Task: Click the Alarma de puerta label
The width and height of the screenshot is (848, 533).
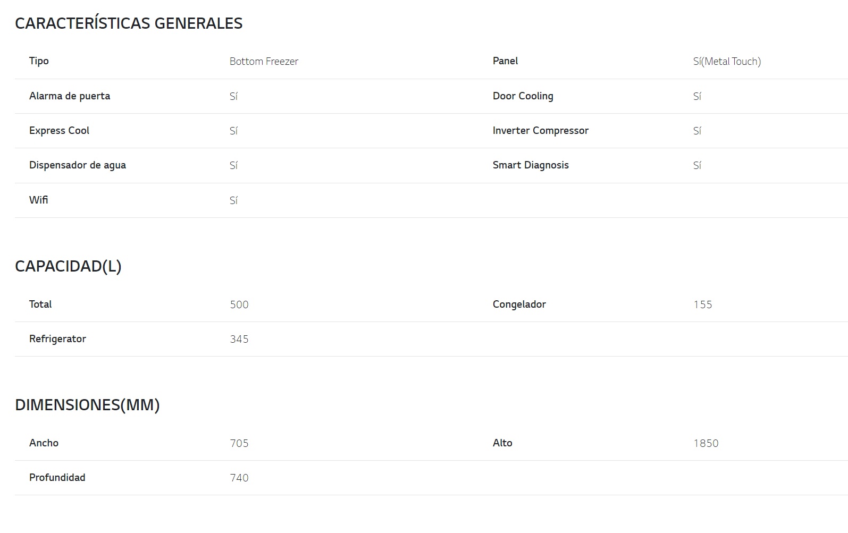Action: [x=70, y=96]
